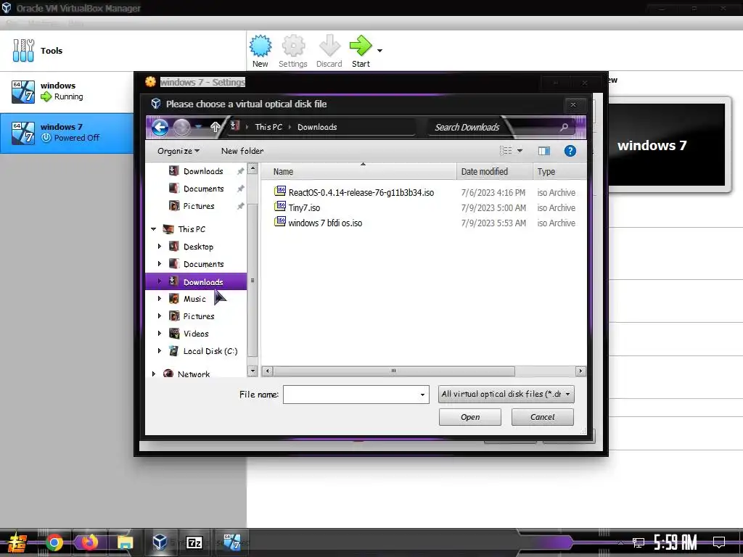743x557 pixels.
Task: Click the windows 7 preview thumbnail
Action: tap(666, 144)
